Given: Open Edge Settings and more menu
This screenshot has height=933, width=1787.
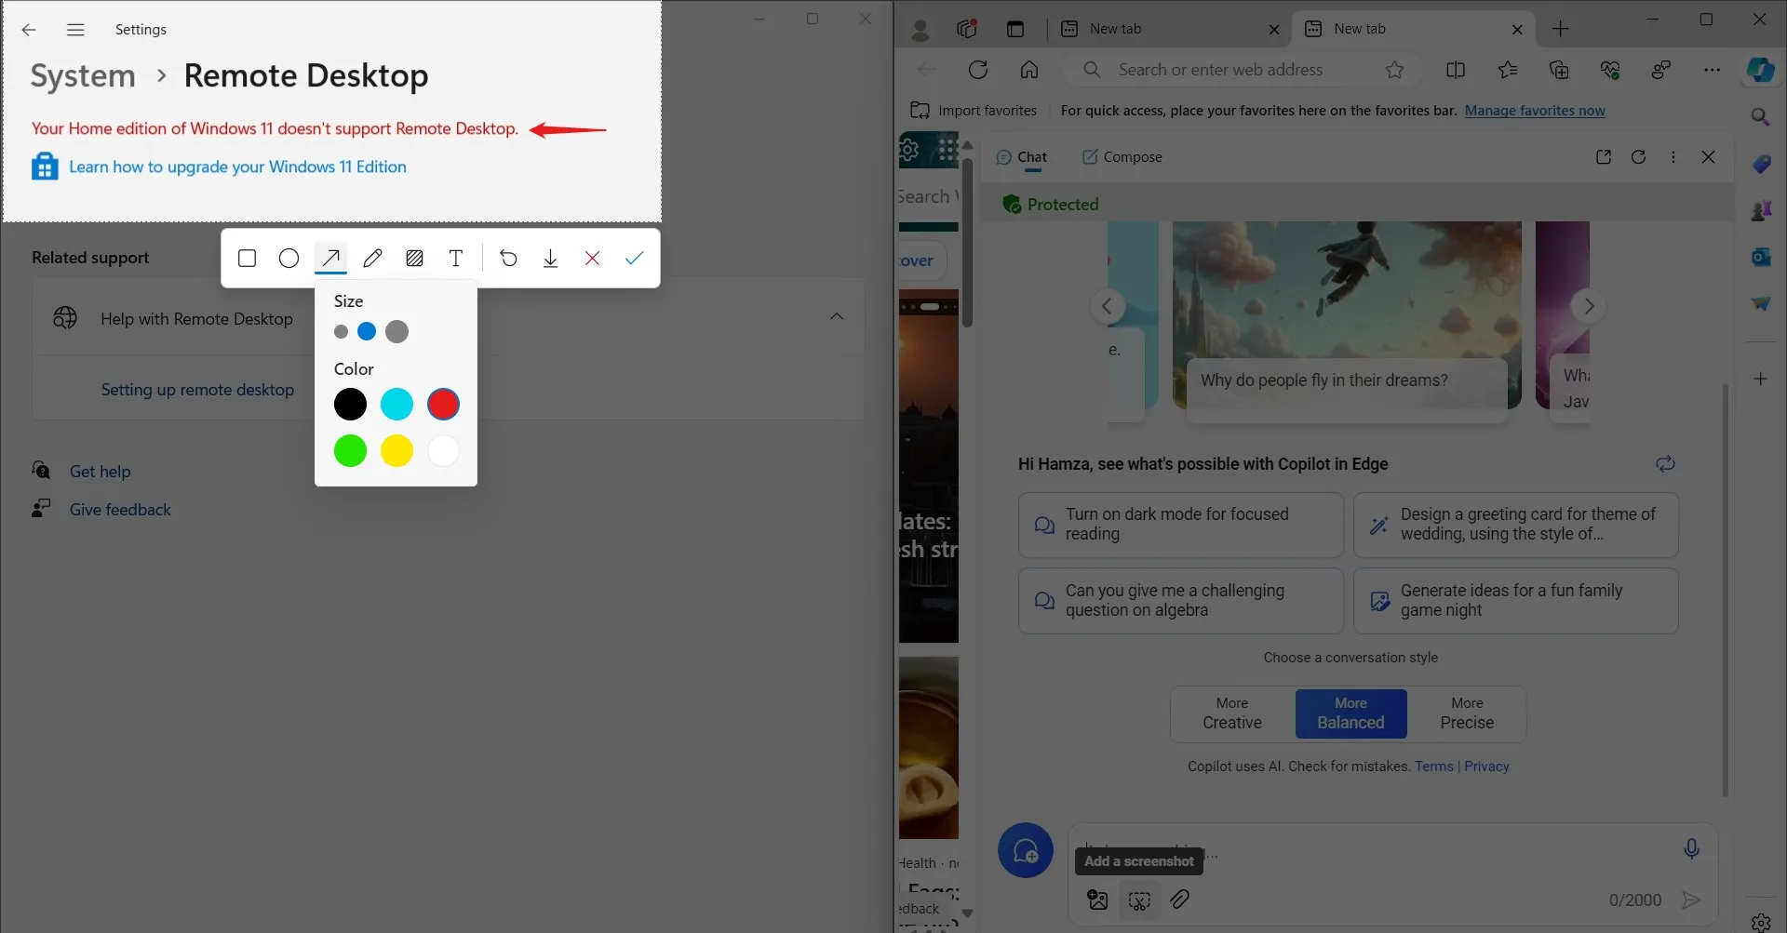Looking at the screenshot, I should (1713, 69).
